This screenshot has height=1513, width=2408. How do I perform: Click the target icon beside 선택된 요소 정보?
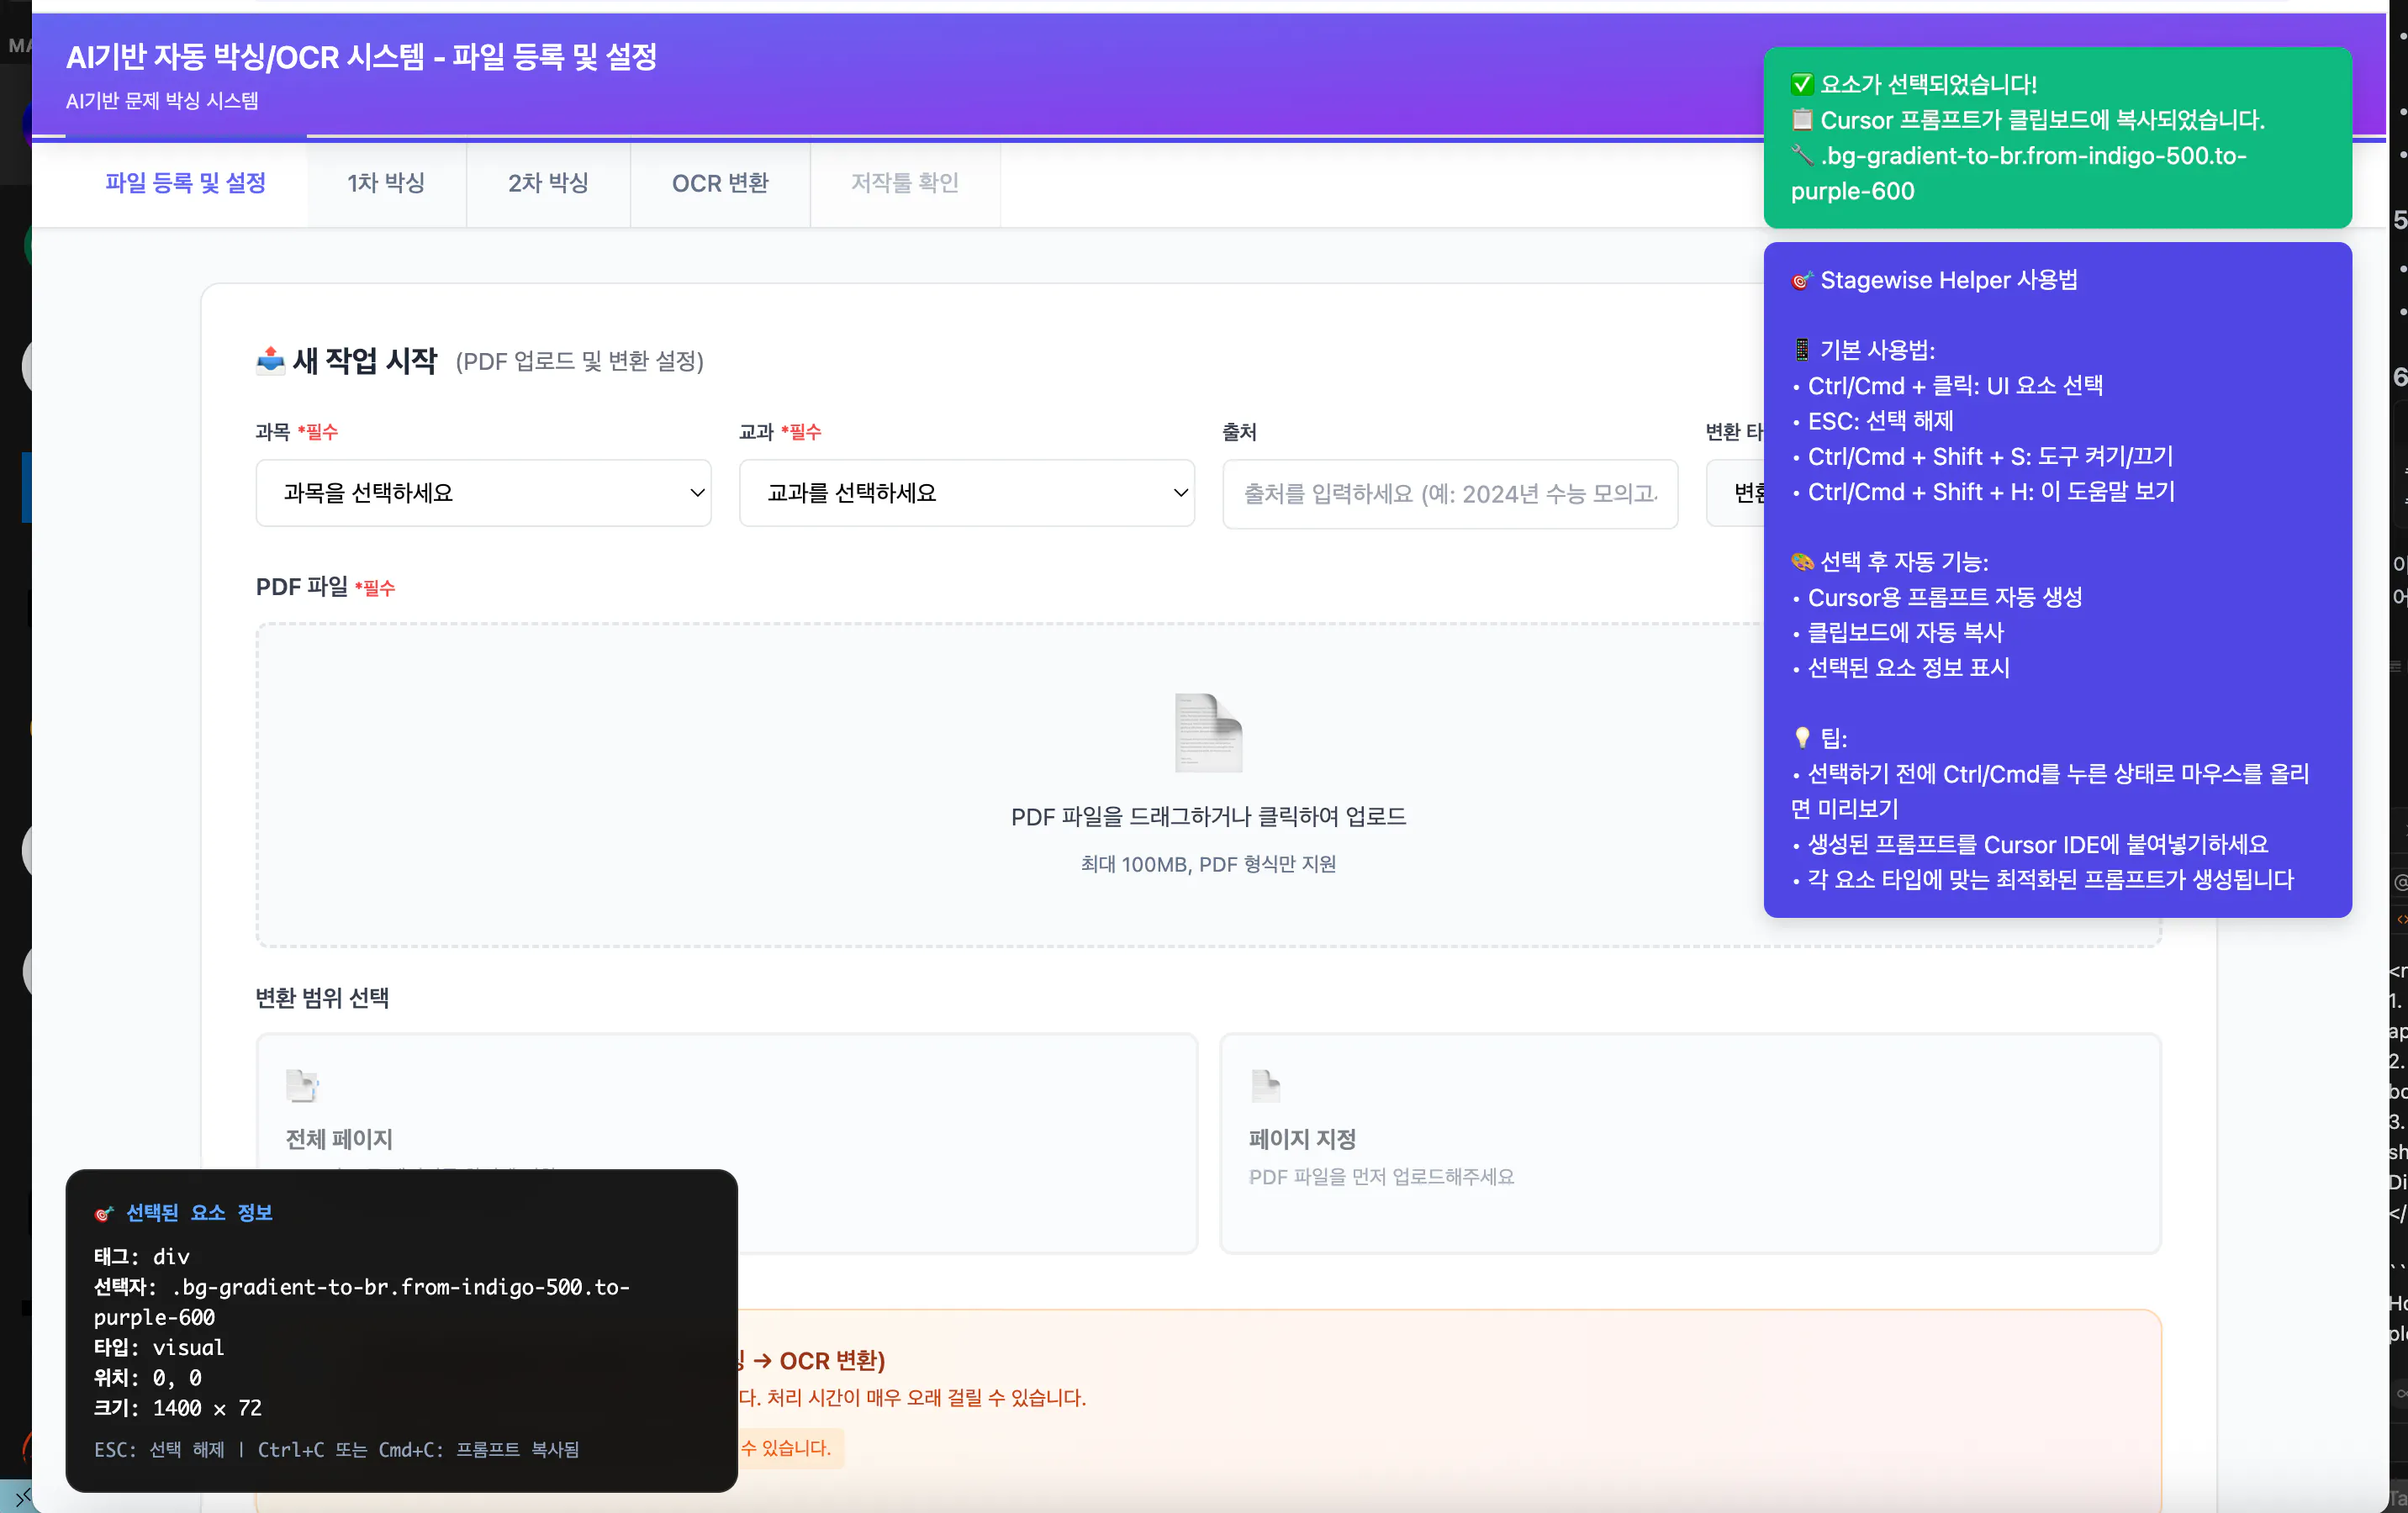click(x=104, y=1213)
